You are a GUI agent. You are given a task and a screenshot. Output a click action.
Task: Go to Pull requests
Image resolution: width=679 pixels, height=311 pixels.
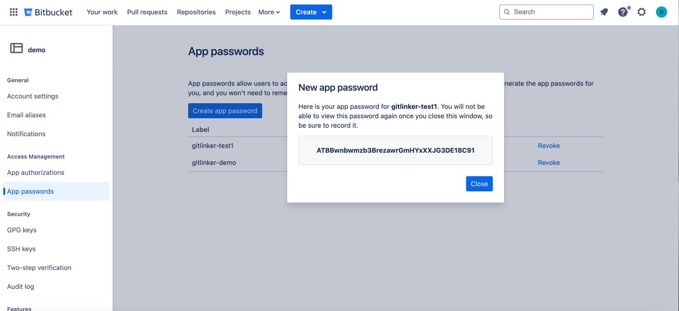point(147,12)
